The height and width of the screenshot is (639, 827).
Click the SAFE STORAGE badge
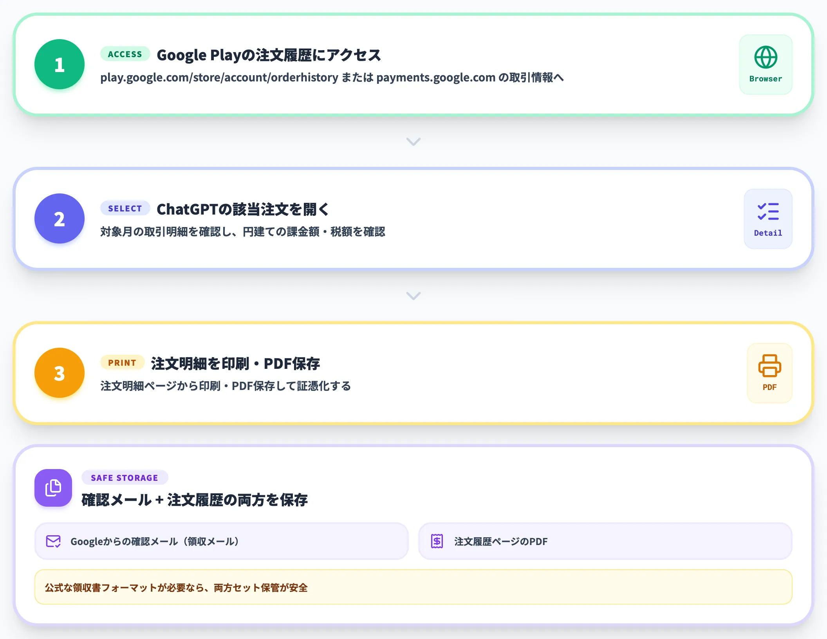pyautogui.click(x=125, y=478)
